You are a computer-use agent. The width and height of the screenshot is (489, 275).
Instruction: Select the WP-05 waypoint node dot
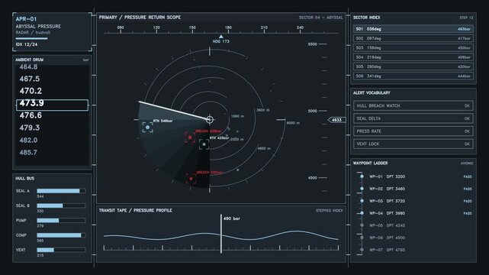coord(362,225)
